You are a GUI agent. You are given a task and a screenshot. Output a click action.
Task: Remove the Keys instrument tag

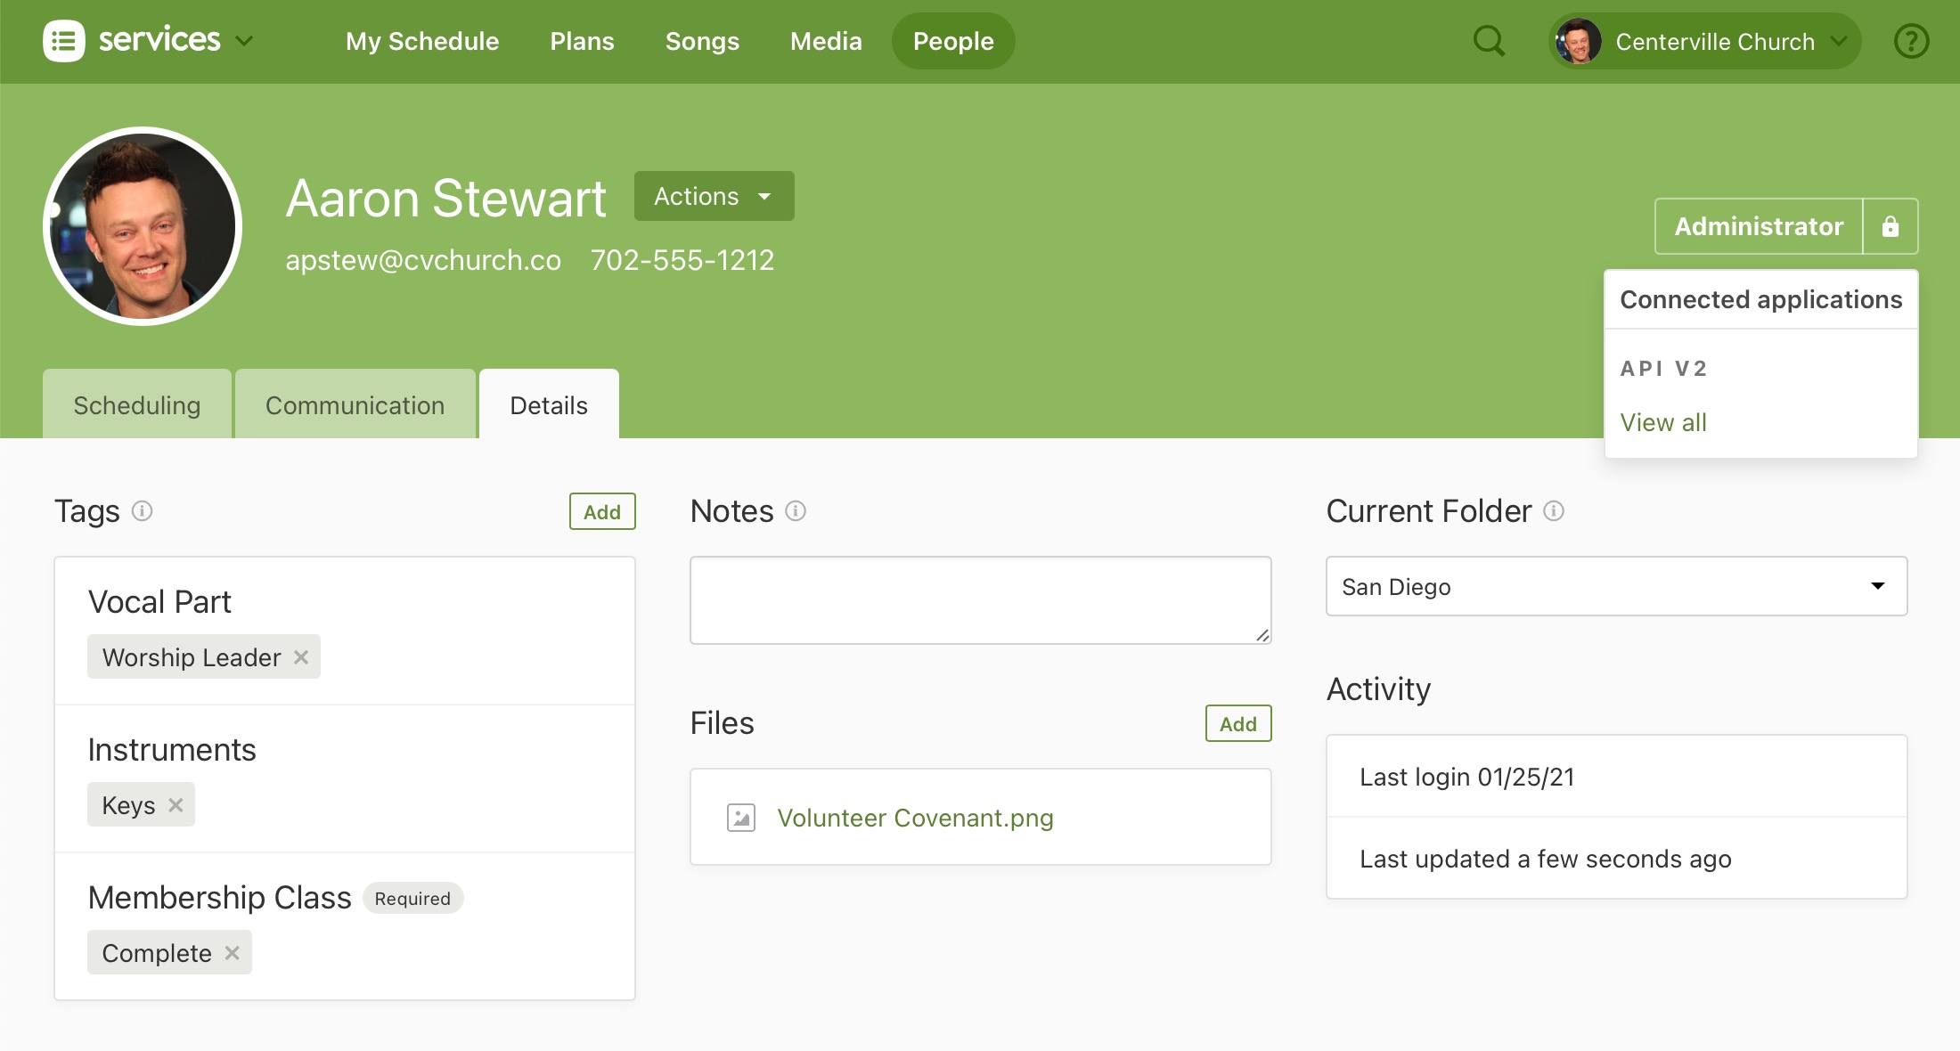(x=176, y=805)
